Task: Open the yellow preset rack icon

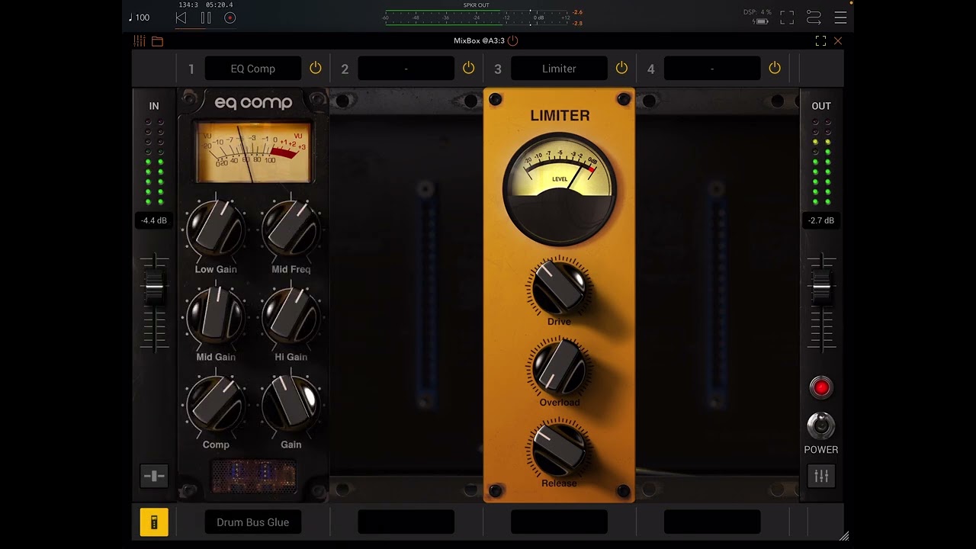Action: coord(154,522)
